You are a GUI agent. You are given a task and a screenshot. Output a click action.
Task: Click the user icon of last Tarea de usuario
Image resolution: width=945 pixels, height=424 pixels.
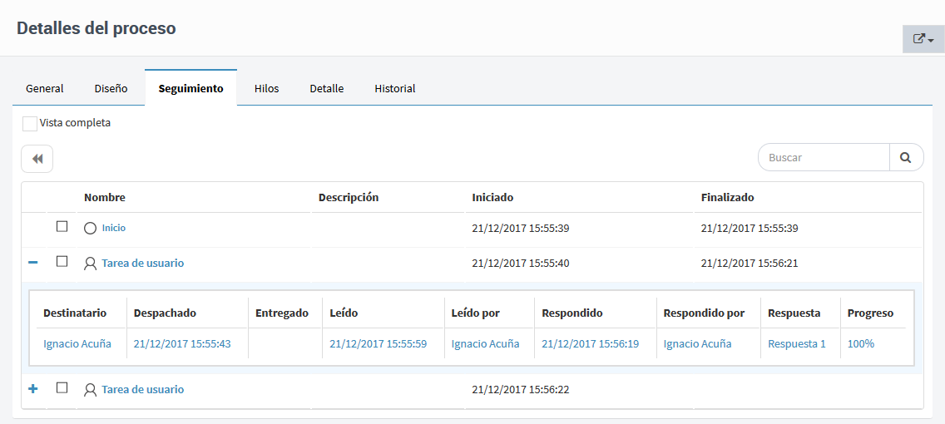(x=91, y=390)
